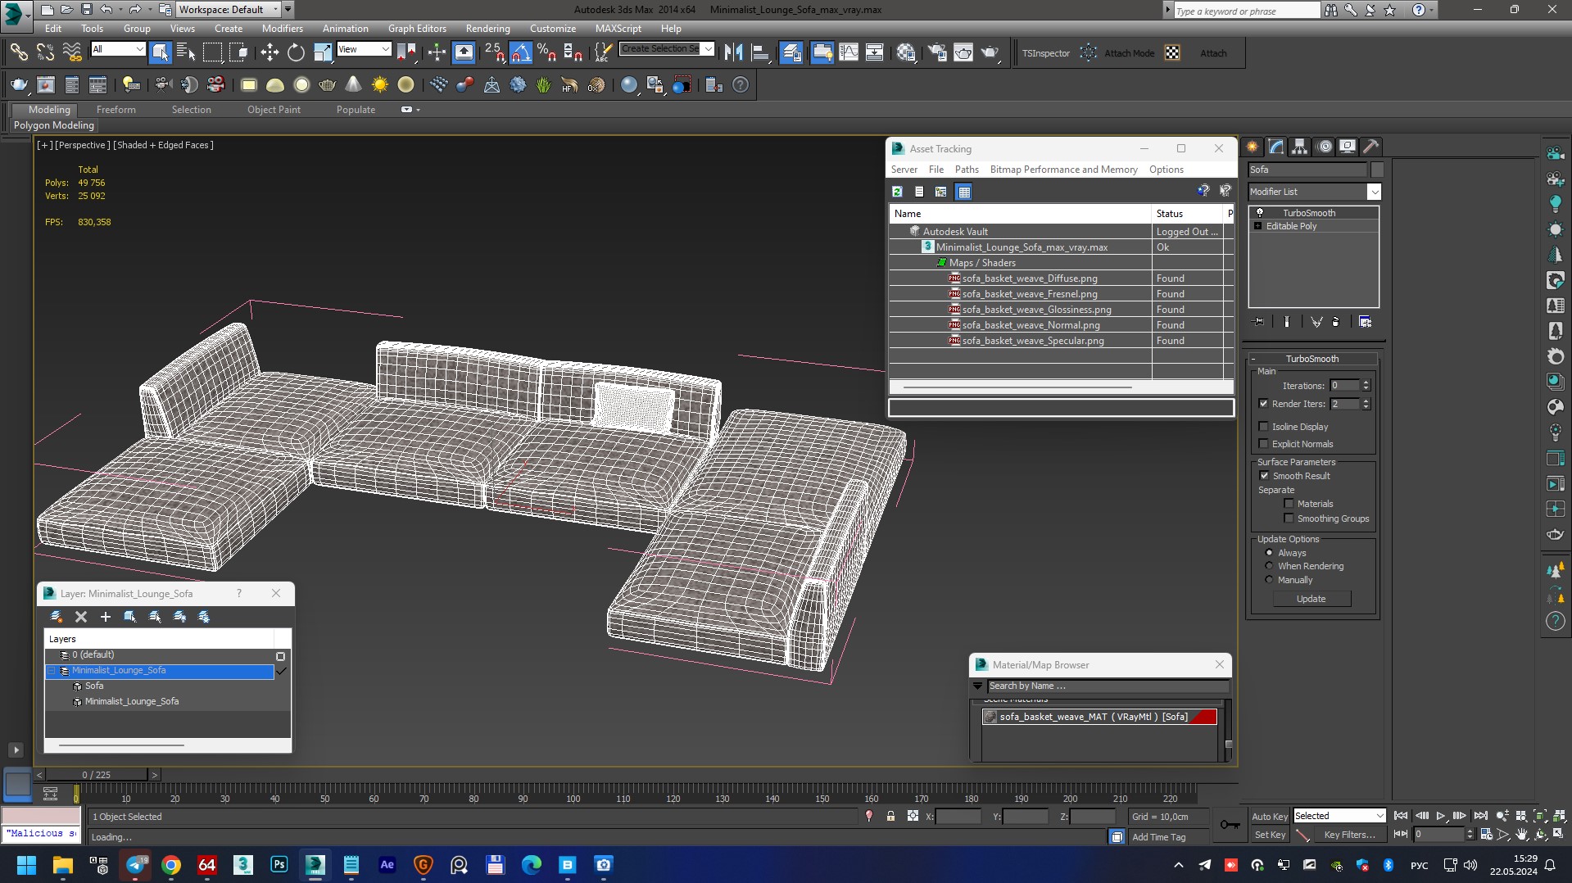Viewport: 1572px width, 883px height.
Task: Open the Hierarchy command panel tab
Action: tap(1300, 147)
